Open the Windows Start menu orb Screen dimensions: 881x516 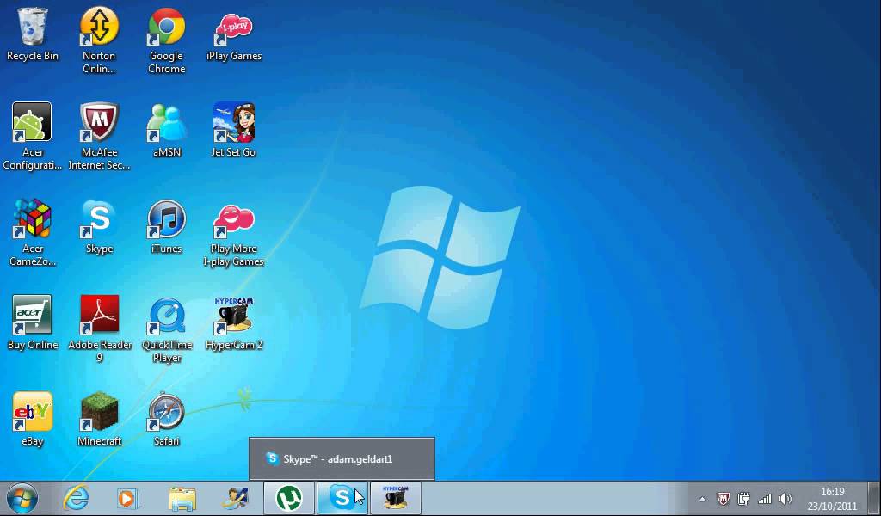pyautogui.click(x=22, y=498)
